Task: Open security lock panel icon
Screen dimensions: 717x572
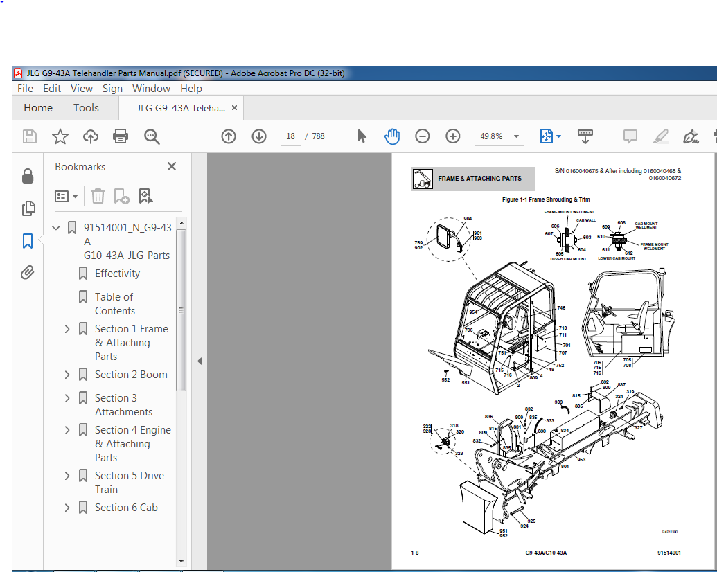Action: (28, 176)
